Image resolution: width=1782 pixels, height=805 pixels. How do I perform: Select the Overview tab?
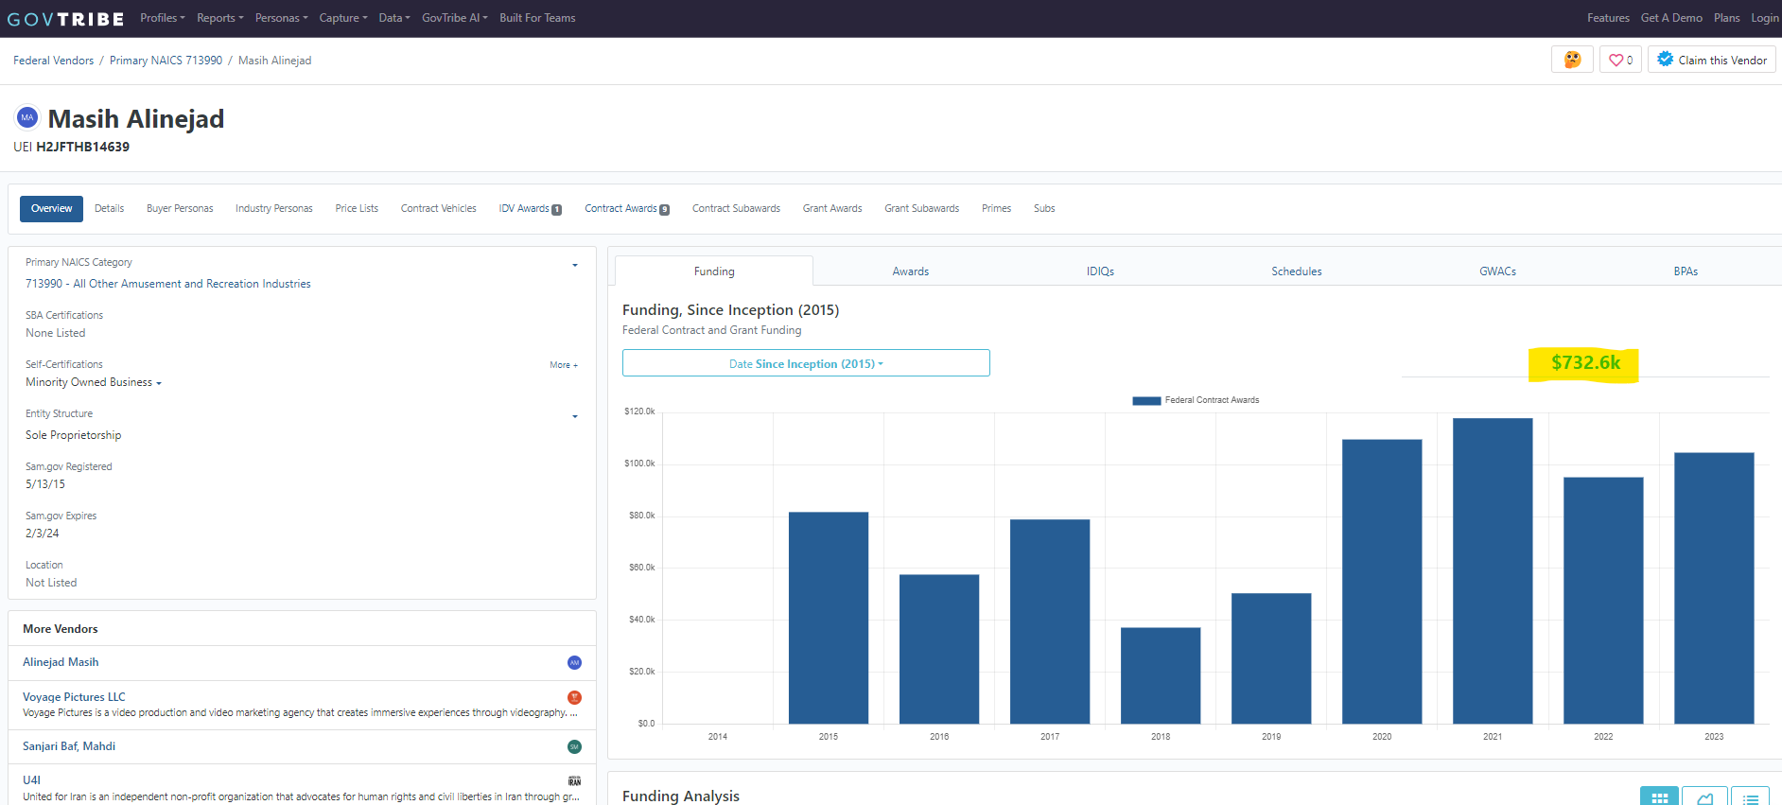click(x=51, y=209)
